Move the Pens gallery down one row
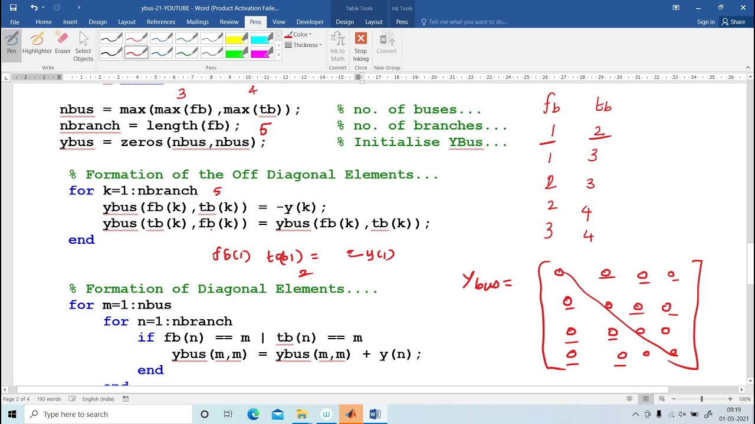The height and width of the screenshot is (424, 755). (x=278, y=45)
